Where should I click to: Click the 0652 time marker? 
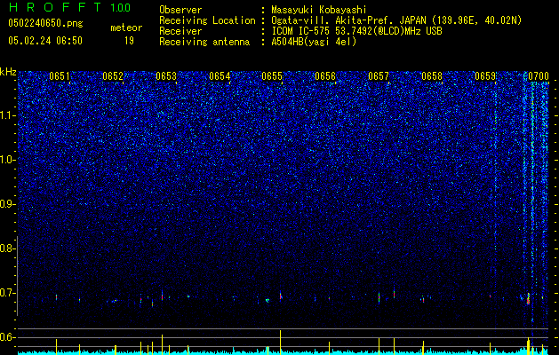(113, 76)
